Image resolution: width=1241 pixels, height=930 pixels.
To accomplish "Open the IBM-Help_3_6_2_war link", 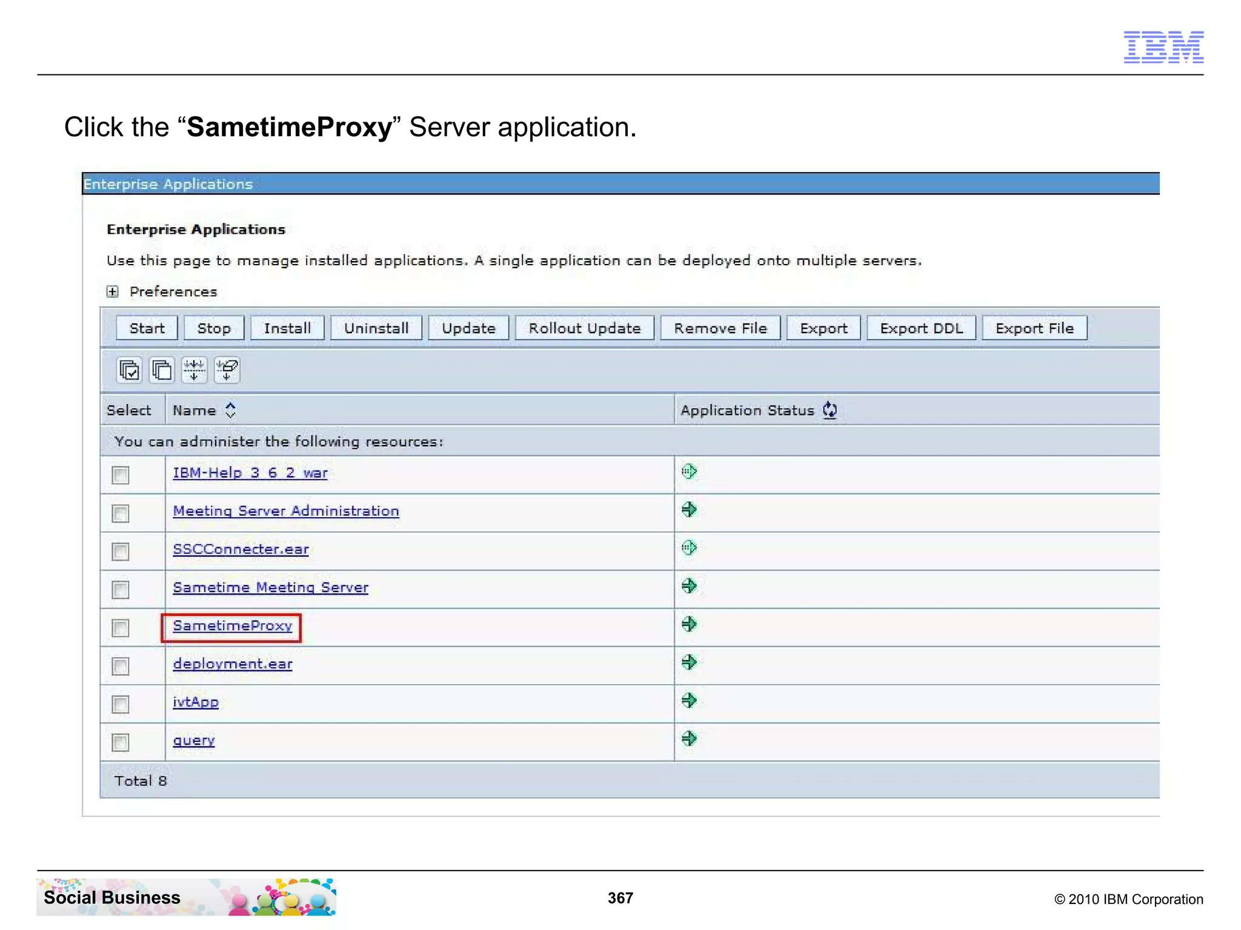I will 250,473.
